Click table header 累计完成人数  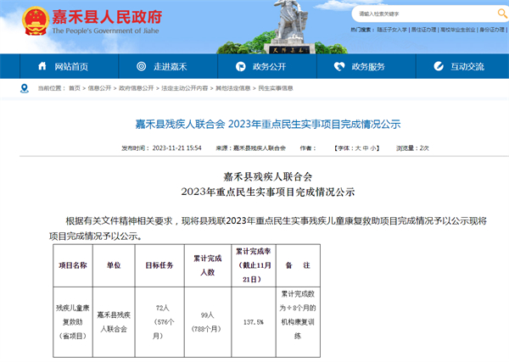208,265
